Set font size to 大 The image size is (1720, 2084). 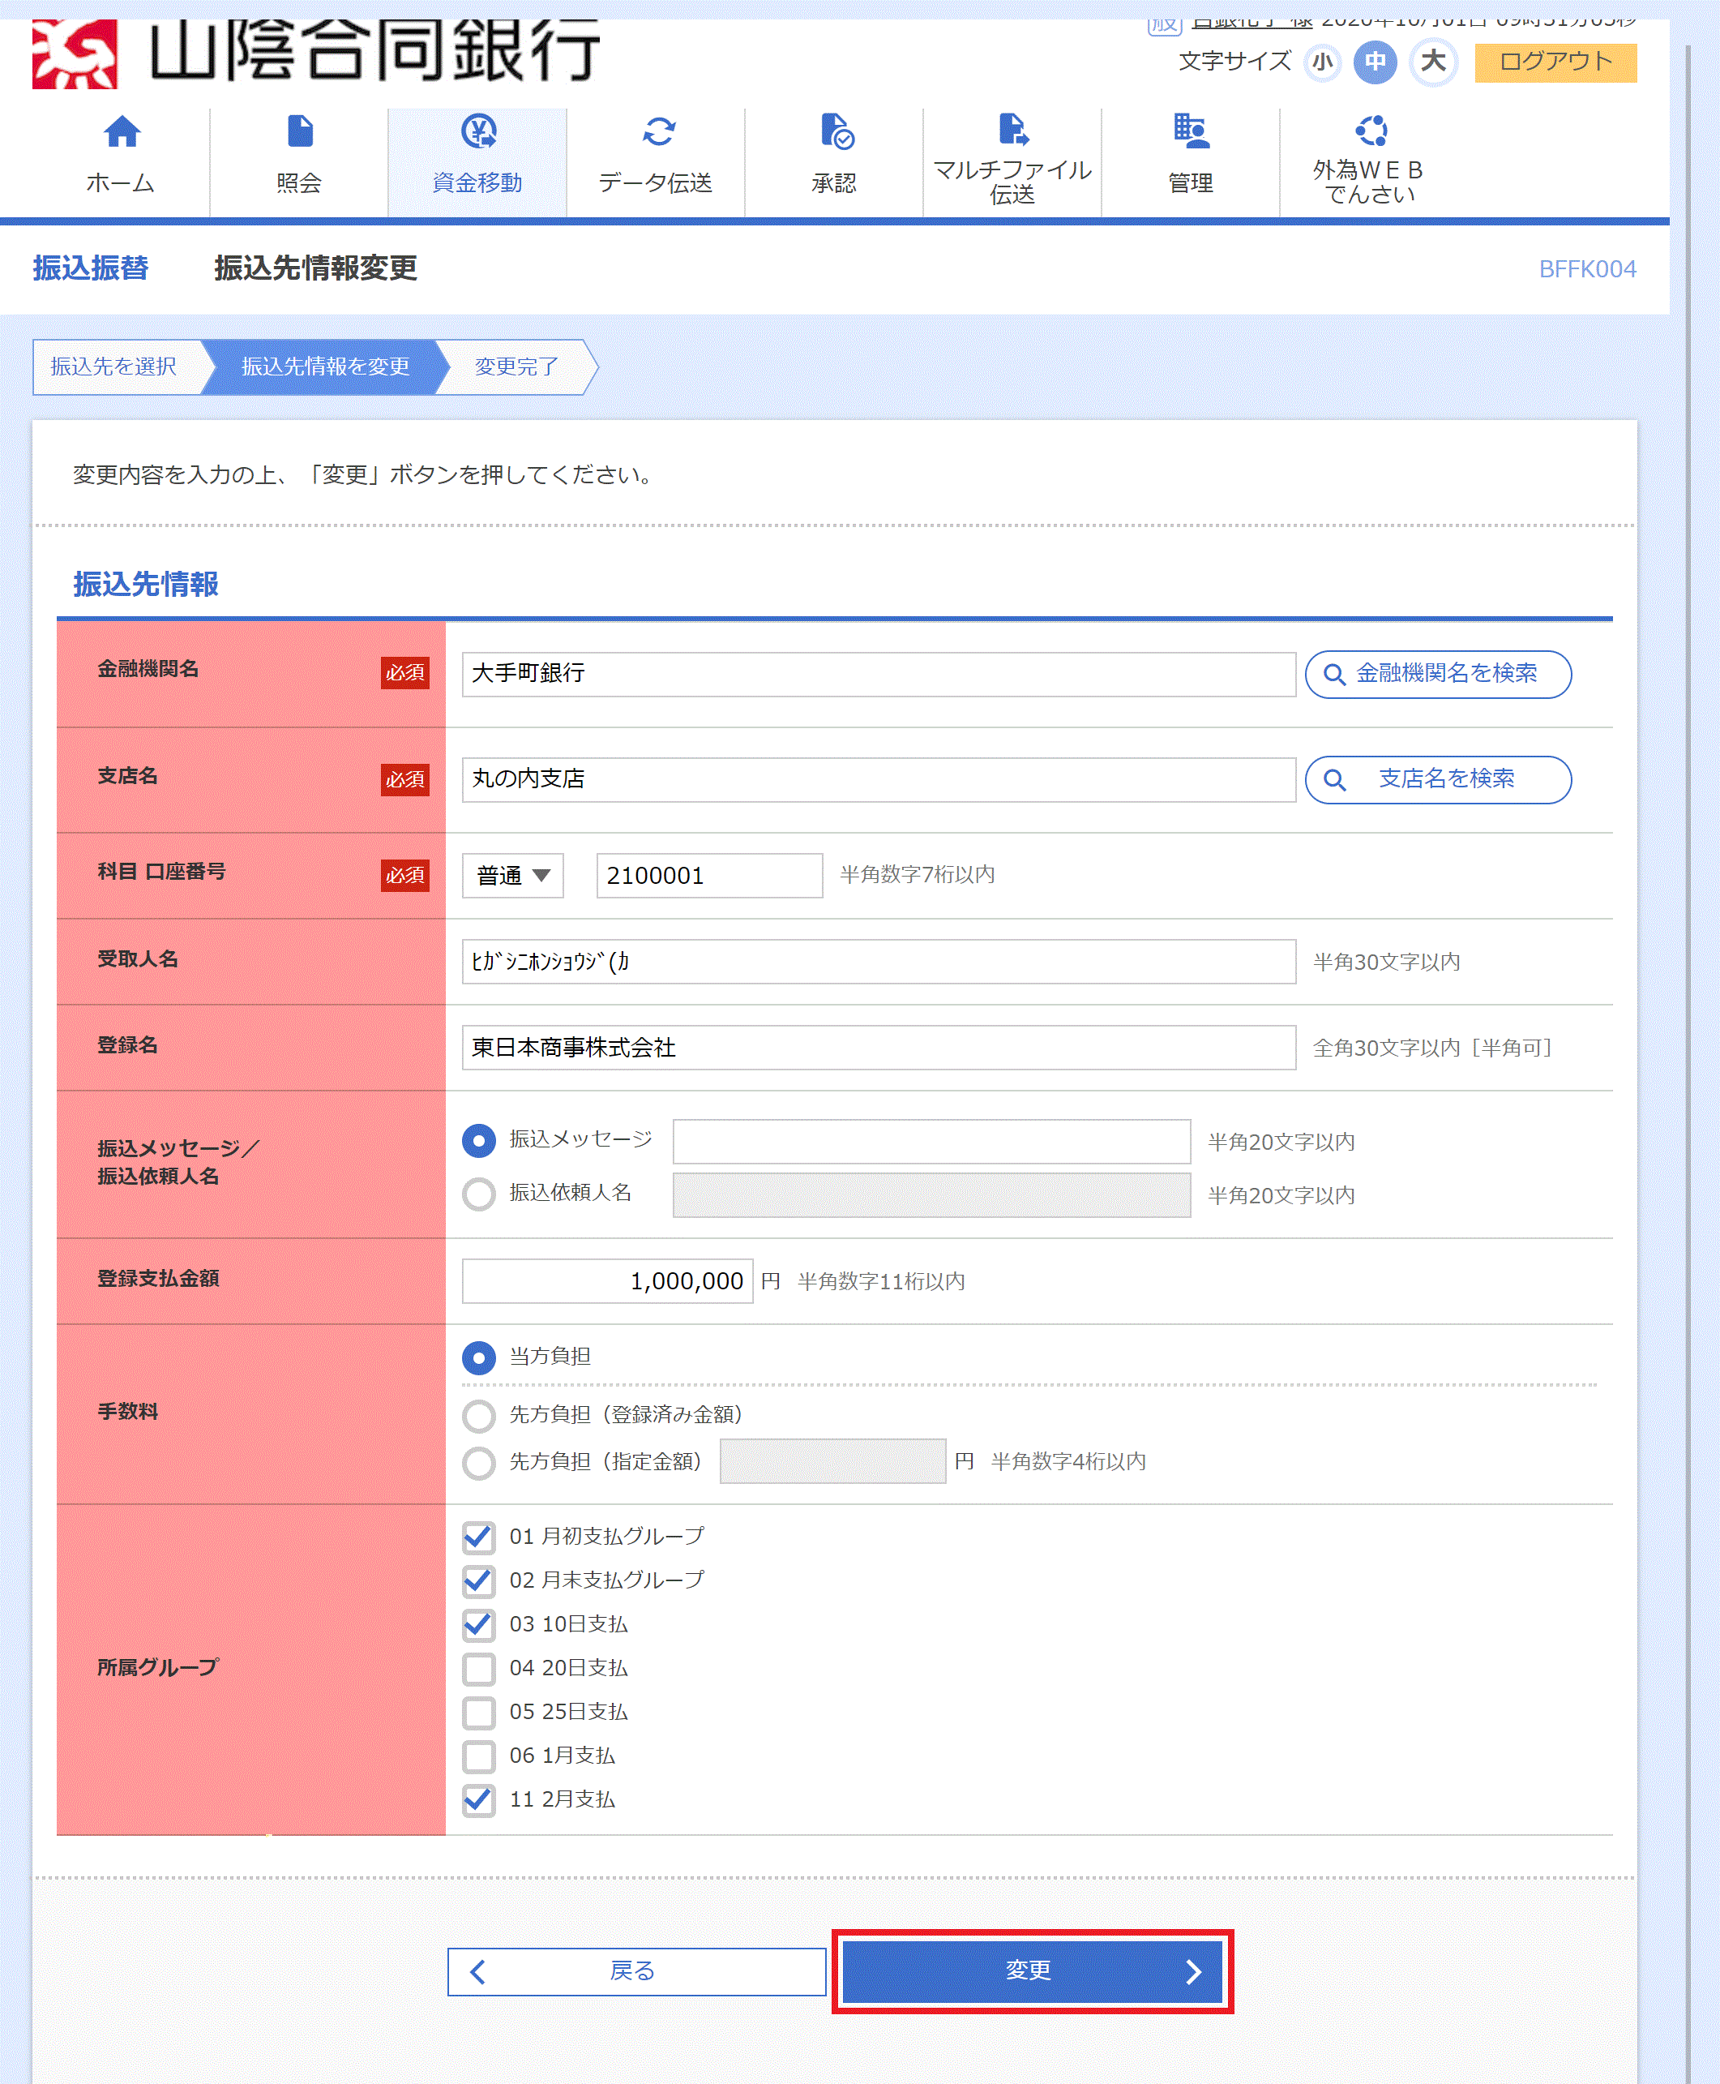(x=1433, y=62)
